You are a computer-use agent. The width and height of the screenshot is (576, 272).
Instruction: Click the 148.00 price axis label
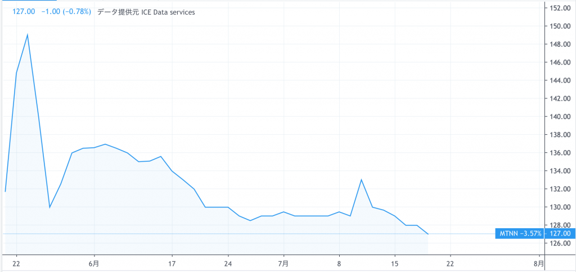click(560, 44)
